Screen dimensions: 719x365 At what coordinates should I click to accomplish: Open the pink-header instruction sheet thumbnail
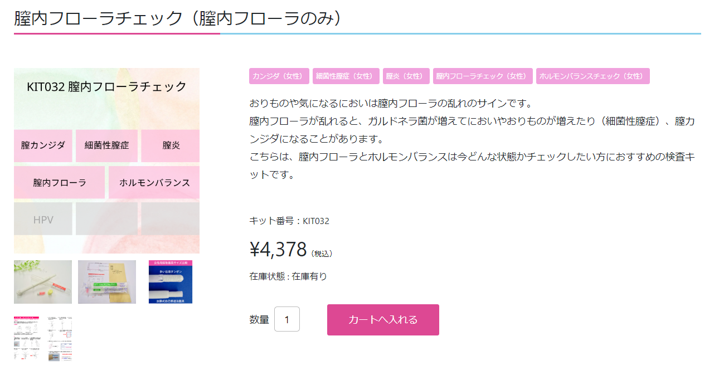point(27,338)
